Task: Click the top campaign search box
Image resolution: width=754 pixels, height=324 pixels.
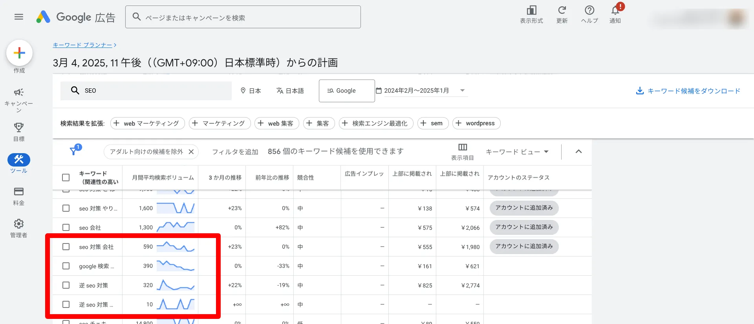Action: pos(243,17)
